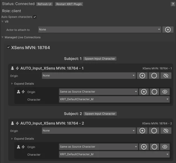Click plus icon in AUTO_Input 18764 - 1 Origin row
176x163 pixels.
[x=142, y=75]
